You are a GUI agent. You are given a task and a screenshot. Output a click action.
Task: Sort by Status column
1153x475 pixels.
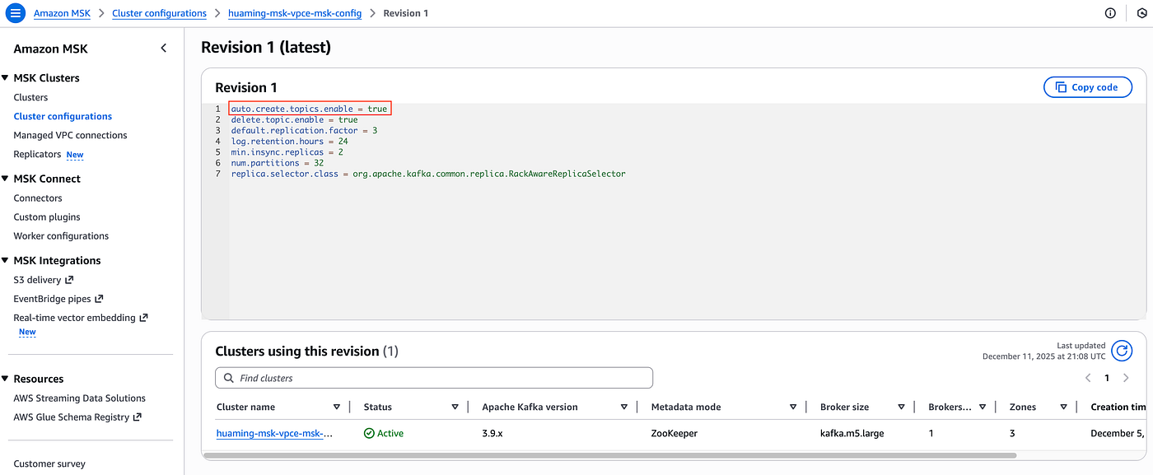(x=455, y=407)
